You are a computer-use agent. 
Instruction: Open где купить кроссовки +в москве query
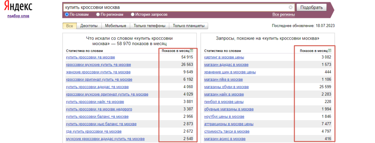tap(94, 132)
